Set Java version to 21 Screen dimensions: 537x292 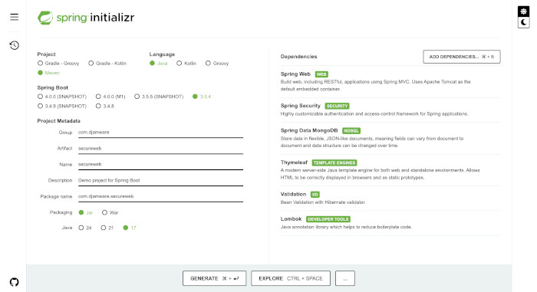(x=107, y=228)
